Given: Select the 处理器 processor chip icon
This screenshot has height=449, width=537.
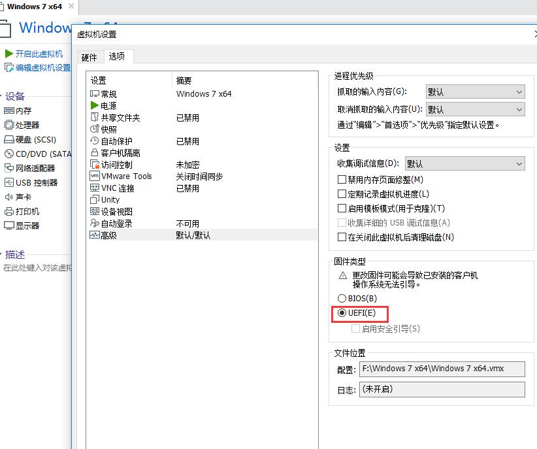Looking at the screenshot, I should pyautogui.click(x=9, y=125).
